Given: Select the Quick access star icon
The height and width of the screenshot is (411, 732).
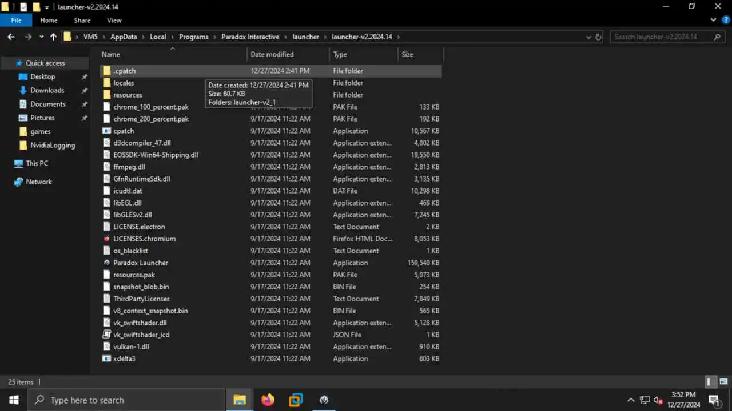Looking at the screenshot, I should (x=19, y=63).
